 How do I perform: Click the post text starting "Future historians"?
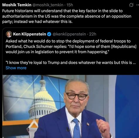point(67,16)
